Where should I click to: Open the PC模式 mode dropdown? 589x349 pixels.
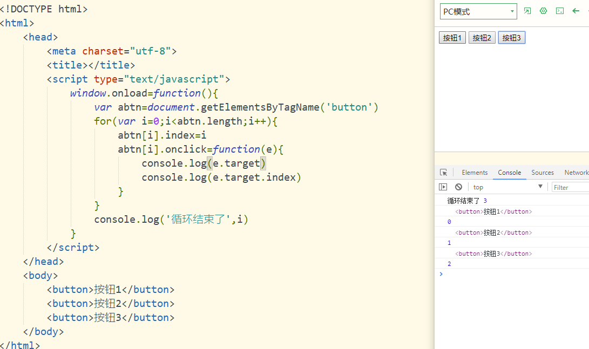click(x=478, y=11)
